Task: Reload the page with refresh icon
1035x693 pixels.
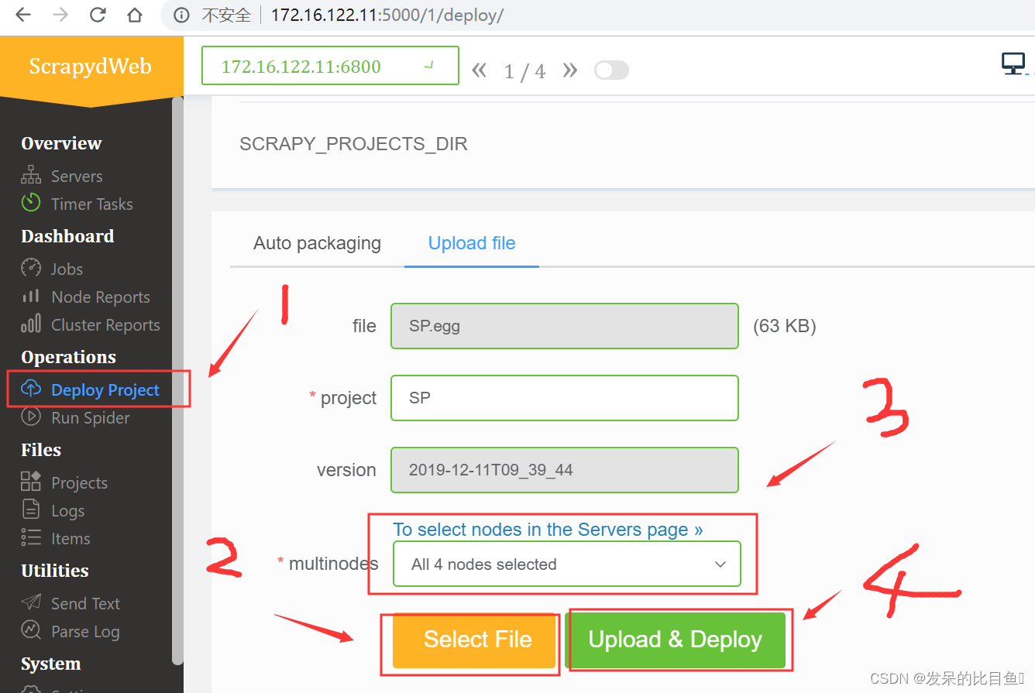Action: pyautogui.click(x=98, y=15)
